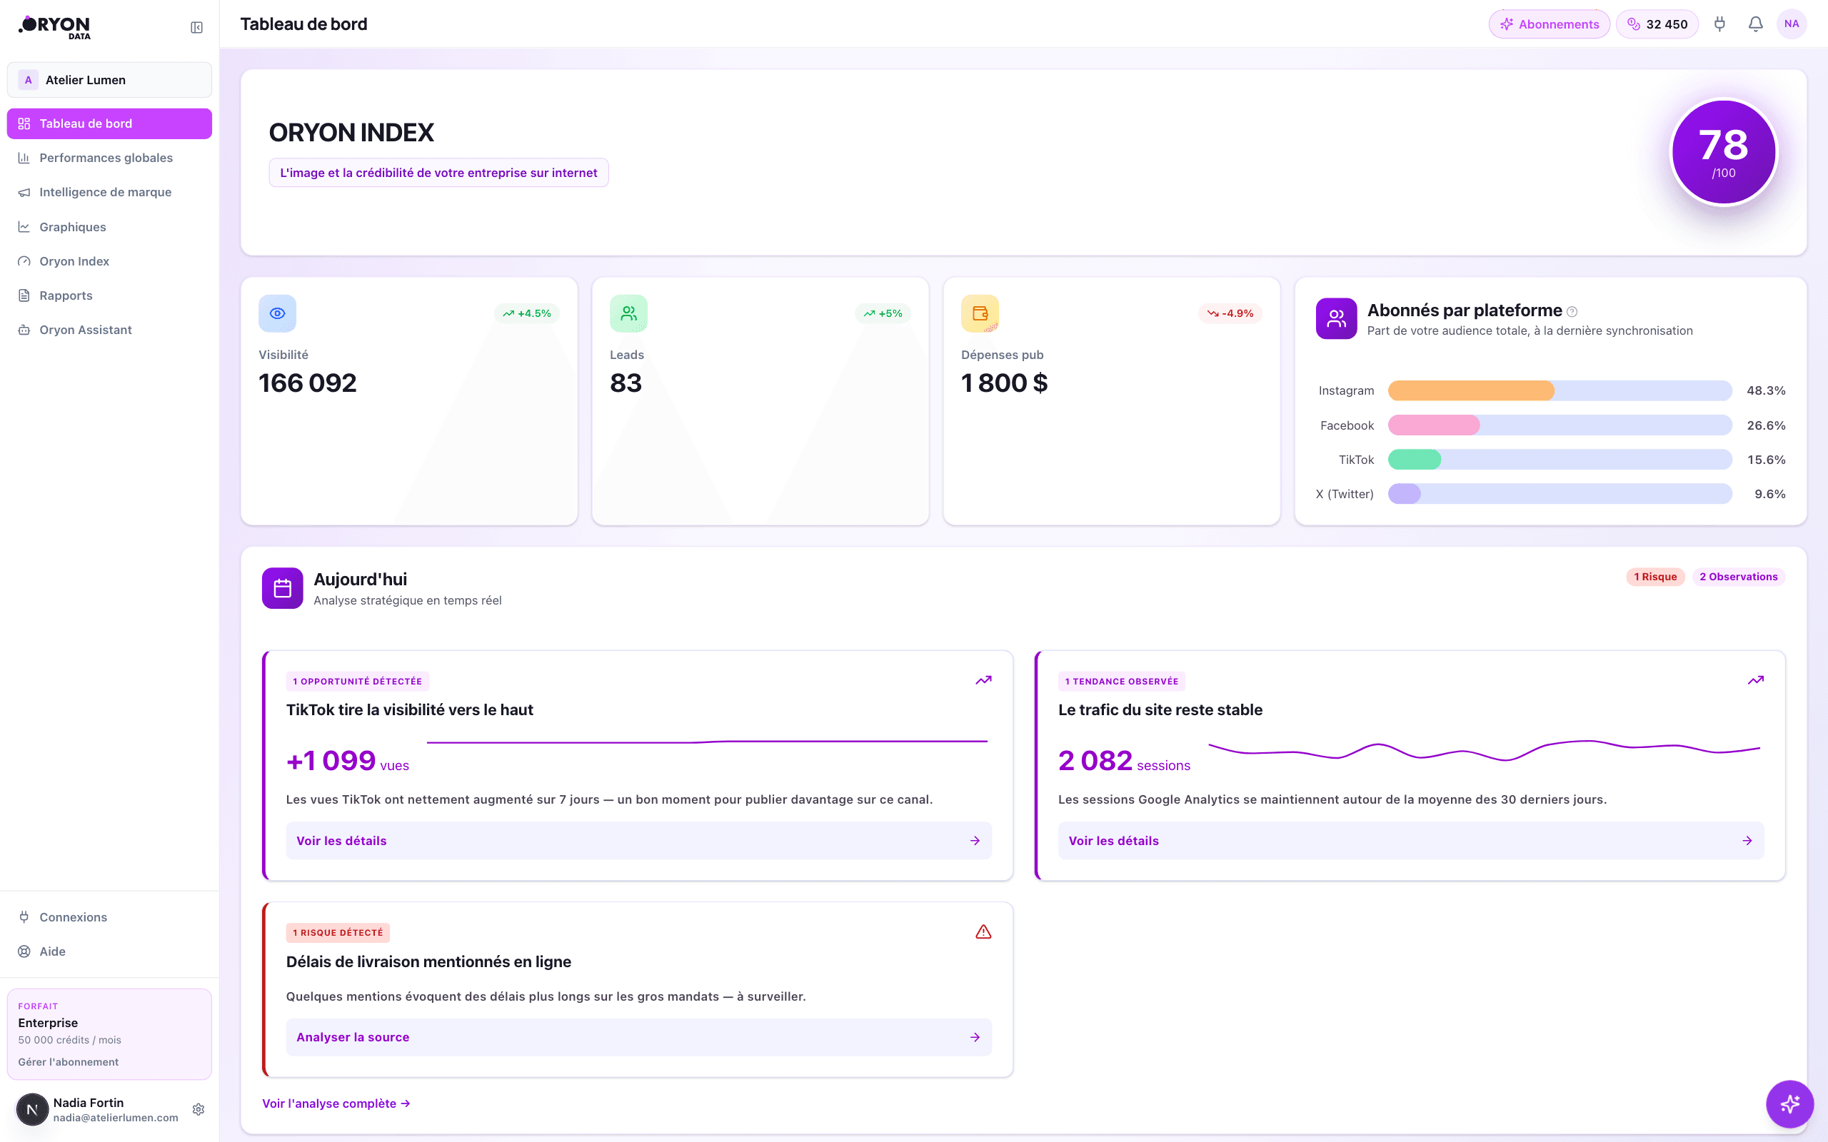Click the warning triangle on delivery delays card
This screenshot has height=1142, width=1828.
(x=983, y=932)
